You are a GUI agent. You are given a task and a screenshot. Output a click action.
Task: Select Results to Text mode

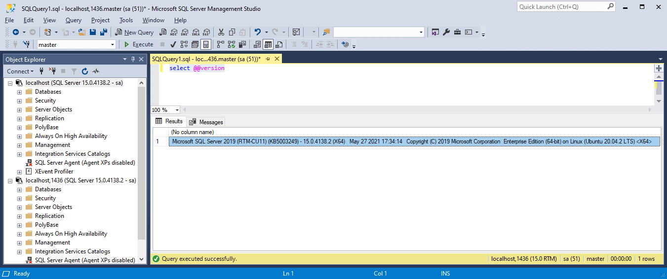click(x=257, y=44)
